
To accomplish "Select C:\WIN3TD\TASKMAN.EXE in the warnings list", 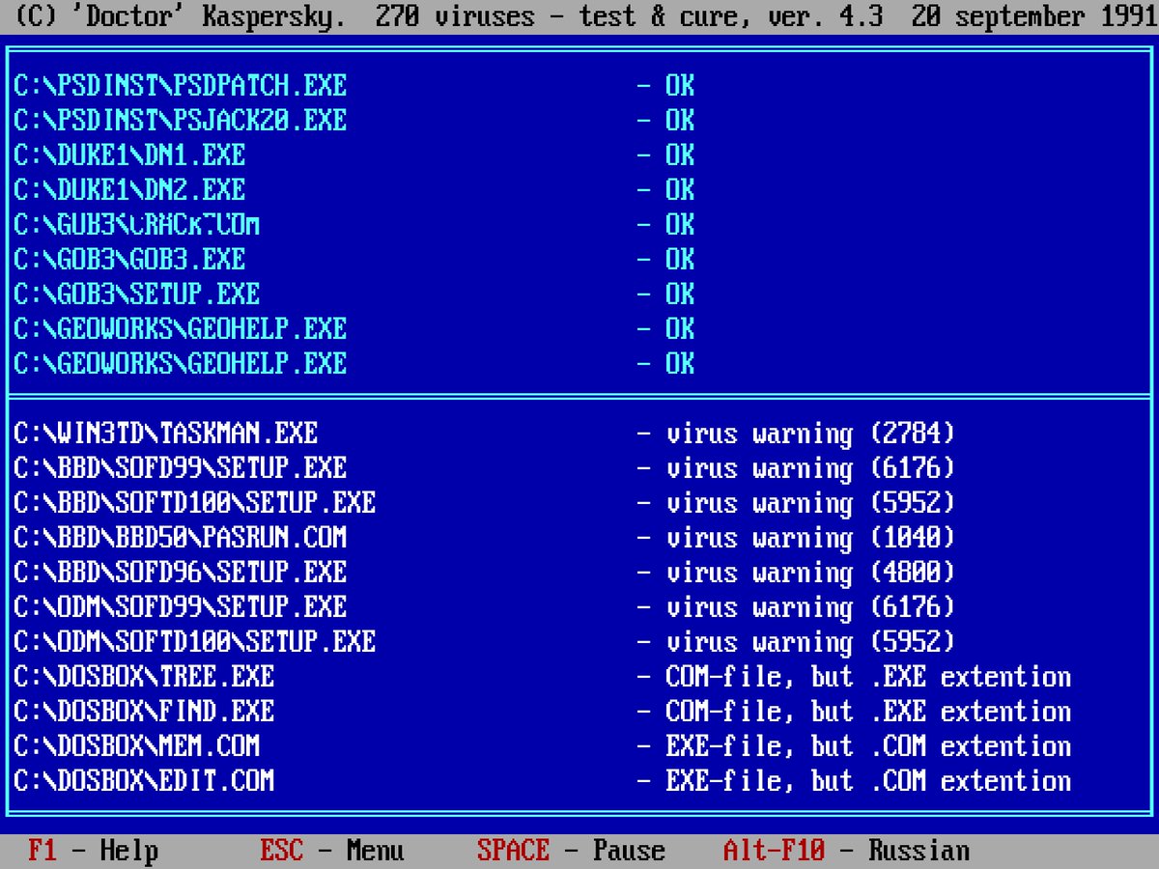I will coord(165,434).
